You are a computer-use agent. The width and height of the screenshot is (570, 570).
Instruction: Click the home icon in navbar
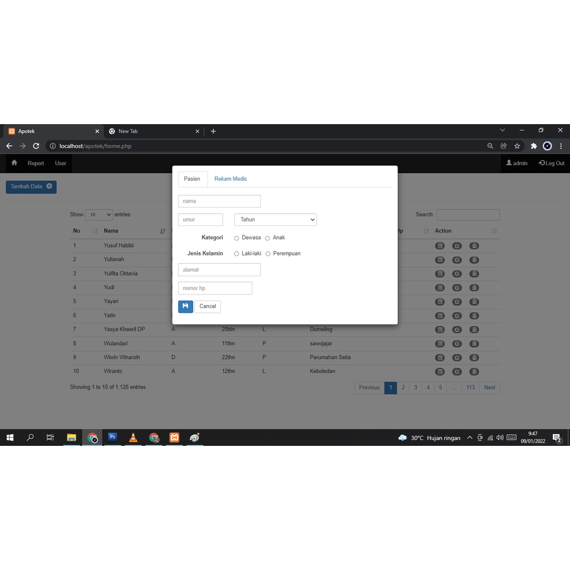(x=14, y=163)
